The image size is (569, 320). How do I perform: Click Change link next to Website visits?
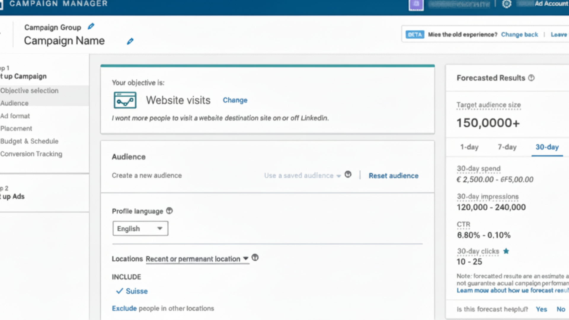[x=235, y=100]
